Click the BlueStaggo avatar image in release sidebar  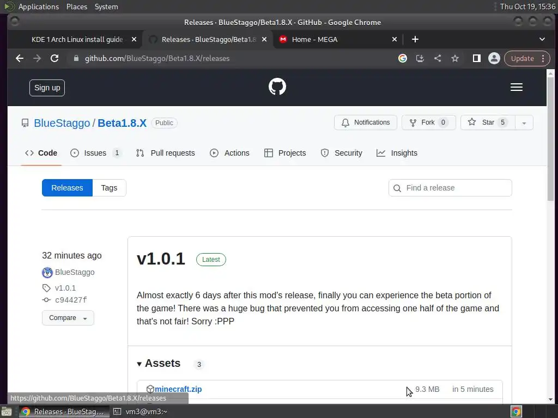coord(47,273)
